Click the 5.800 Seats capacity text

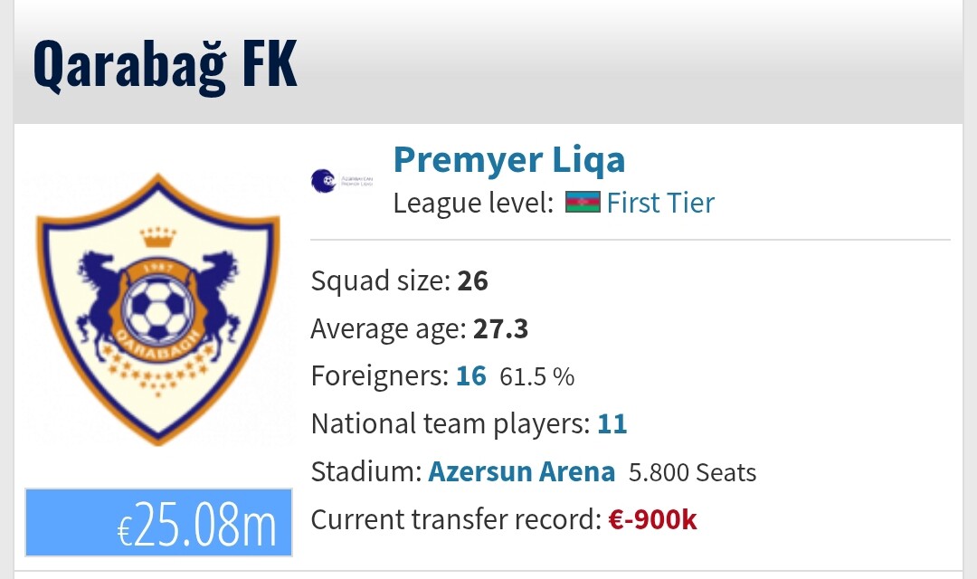[692, 472]
